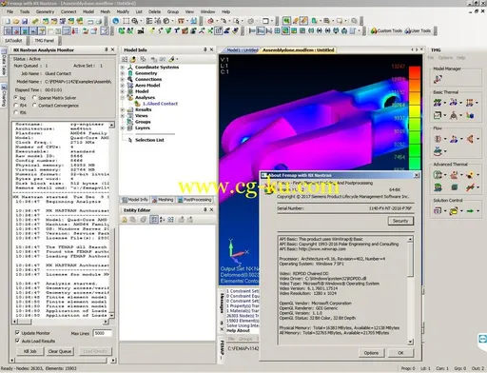Screen dimensions: 487x373
Task: Open dropdown beside first Basic Thermal icon
Action: tap(444, 103)
